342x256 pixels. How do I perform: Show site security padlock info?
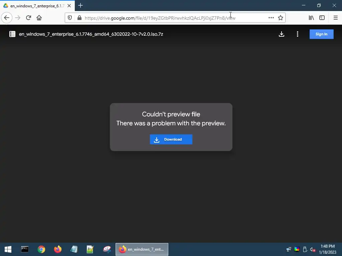pyautogui.click(x=79, y=18)
